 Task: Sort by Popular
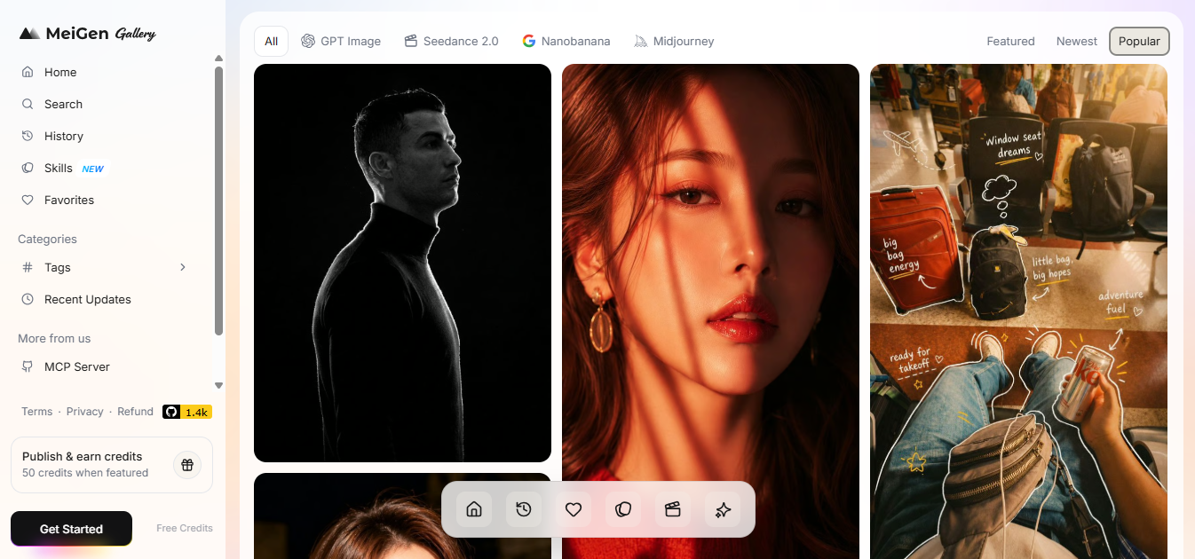[1139, 41]
